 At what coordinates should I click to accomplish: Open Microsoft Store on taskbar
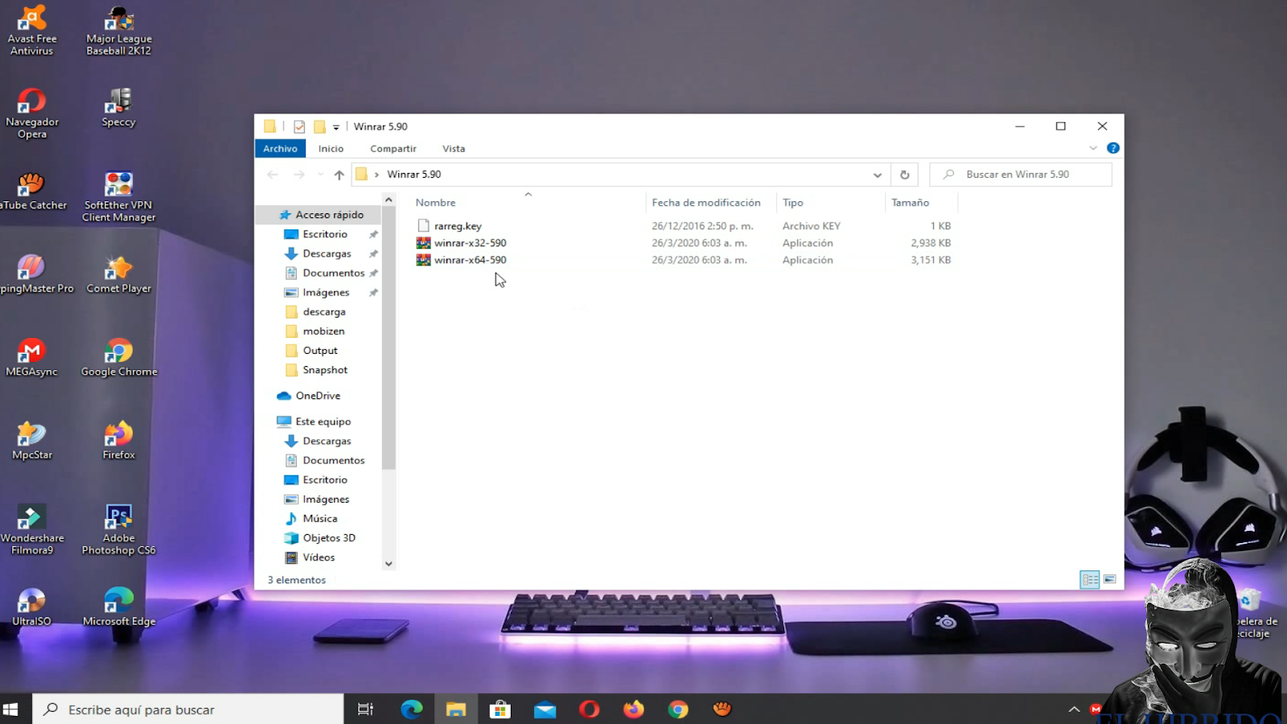500,709
